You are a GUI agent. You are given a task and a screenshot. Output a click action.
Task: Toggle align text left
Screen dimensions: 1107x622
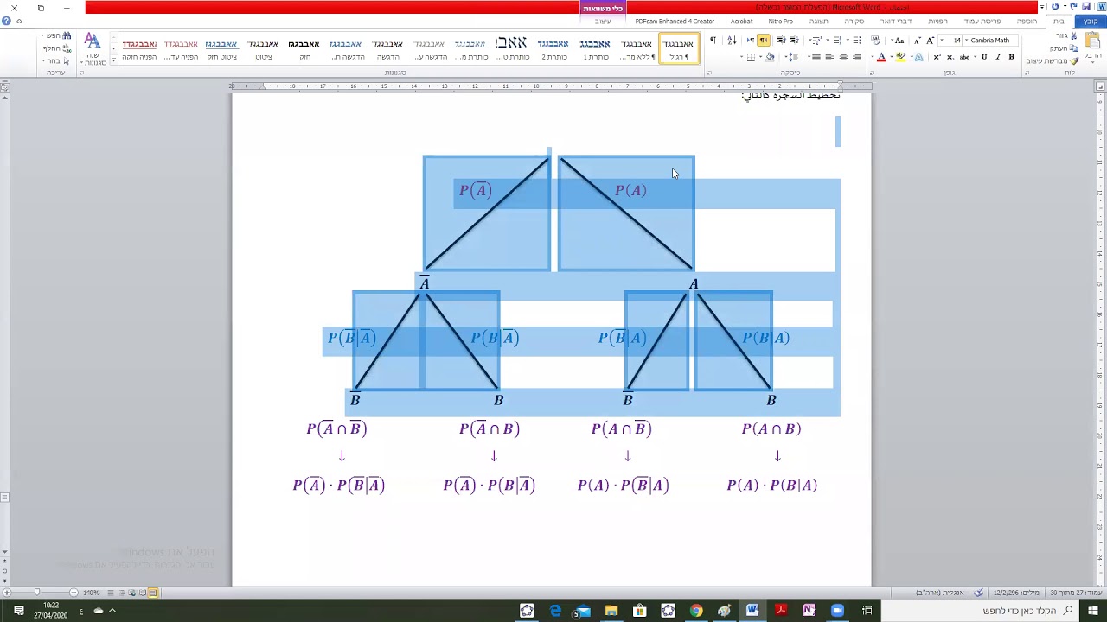pyautogui.click(x=829, y=57)
